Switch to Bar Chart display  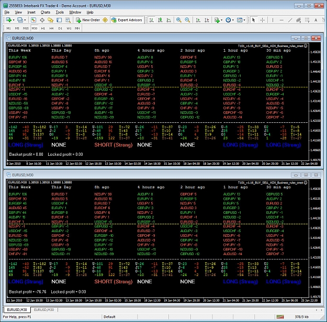[x=152, y=20]
